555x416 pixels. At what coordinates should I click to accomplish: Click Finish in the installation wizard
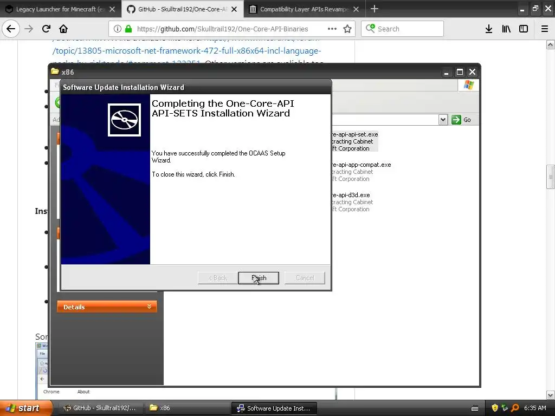(x=259, y=278)
